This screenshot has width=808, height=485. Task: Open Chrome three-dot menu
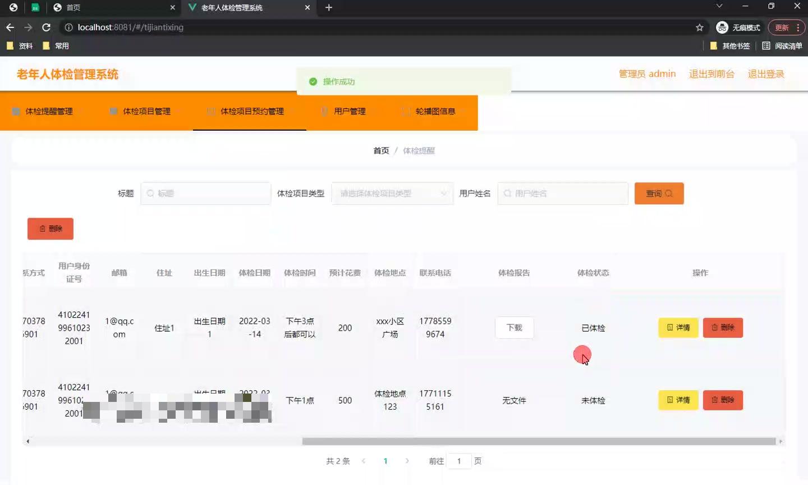[798, 28]
